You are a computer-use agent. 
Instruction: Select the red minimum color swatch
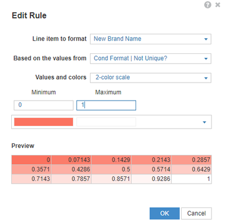coord(43,122)
